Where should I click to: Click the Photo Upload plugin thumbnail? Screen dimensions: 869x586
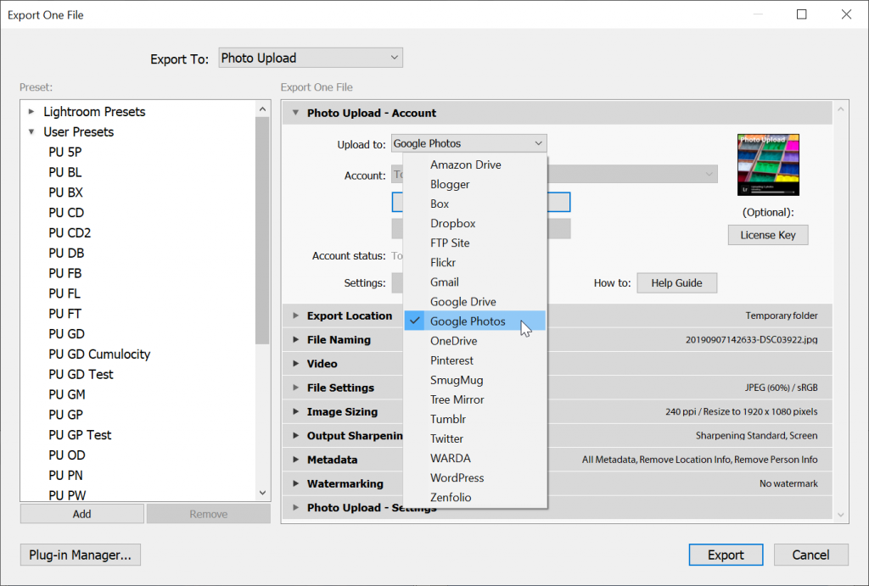(x=768, y=165)
